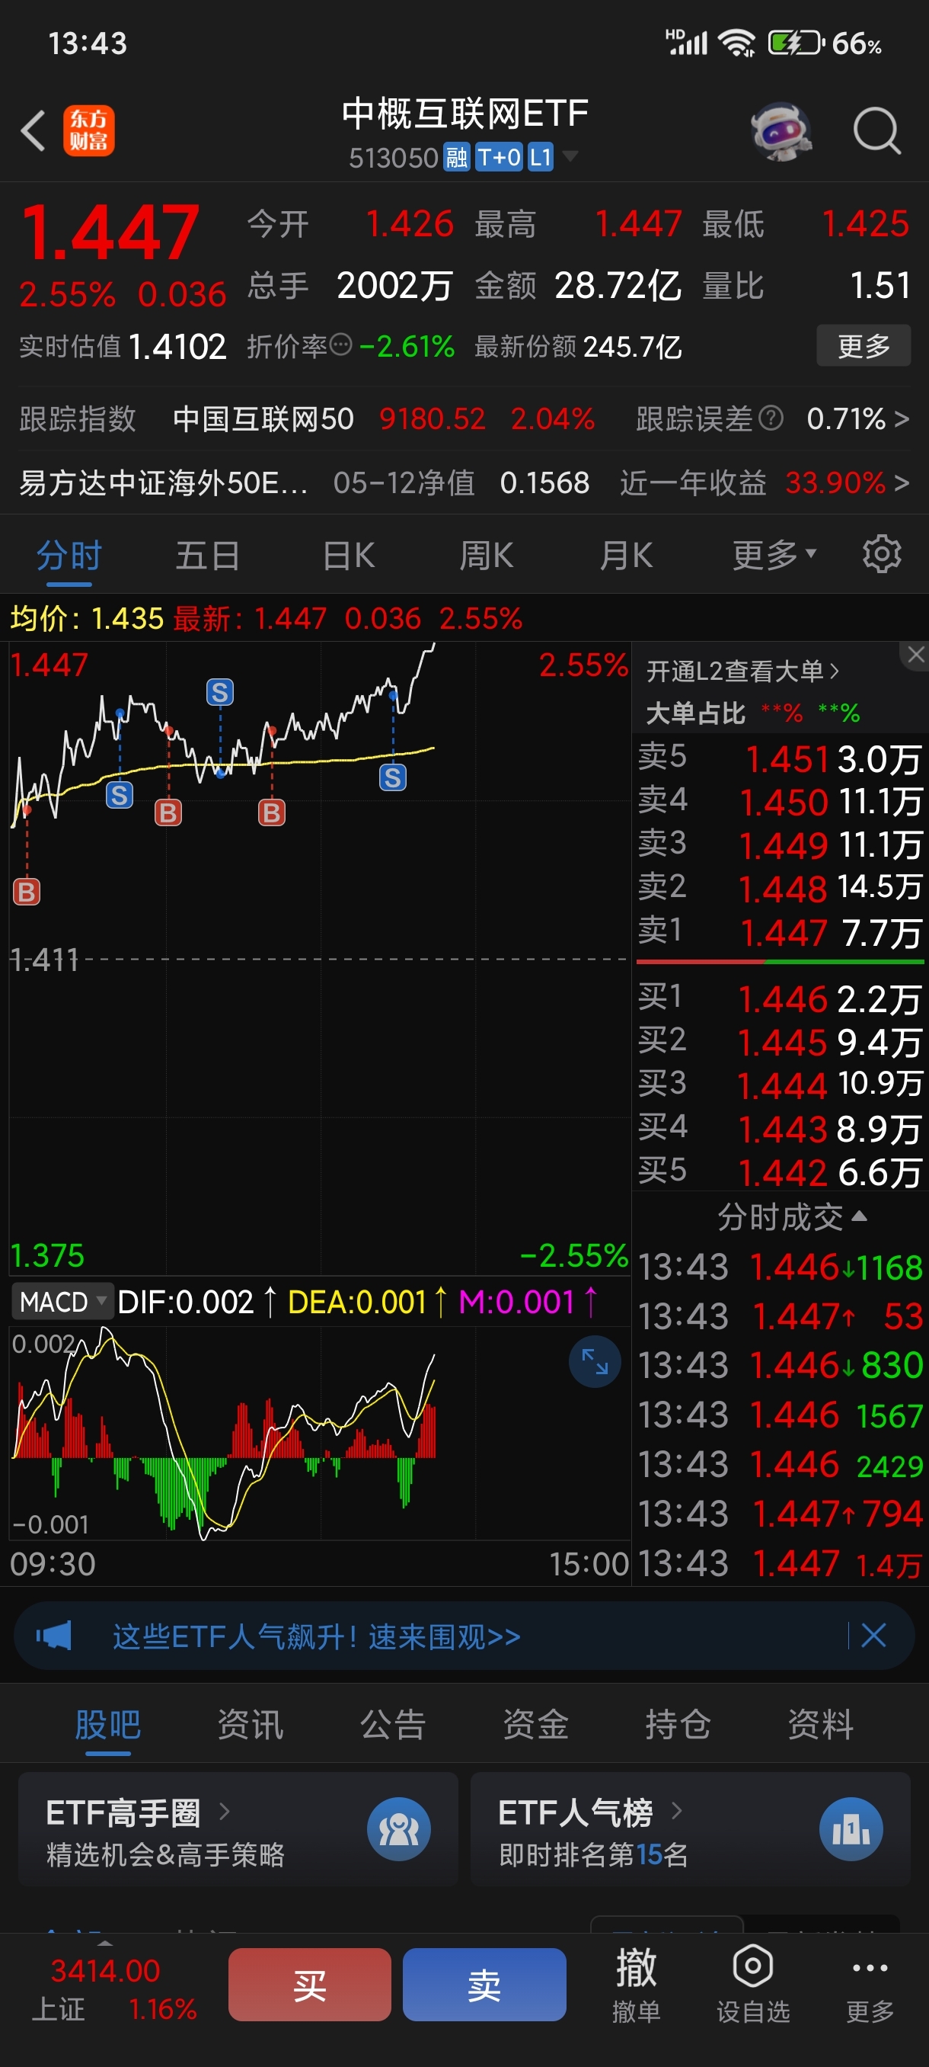The height and width of the screenshot is (2067, 929).
Task: Tap 买5 price 1.442 row
Action: (x=781, y=1171)
